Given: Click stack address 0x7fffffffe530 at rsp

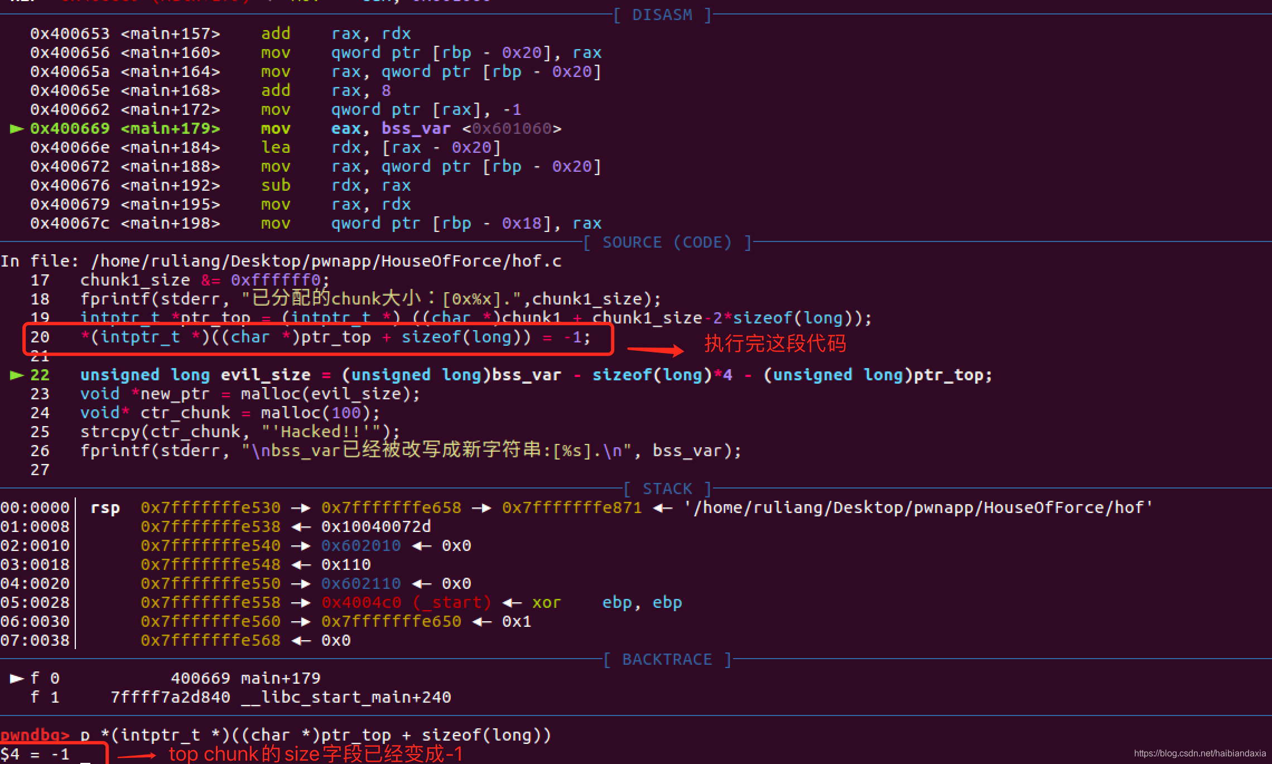Looking at the screenshot, I should point(210,508).
